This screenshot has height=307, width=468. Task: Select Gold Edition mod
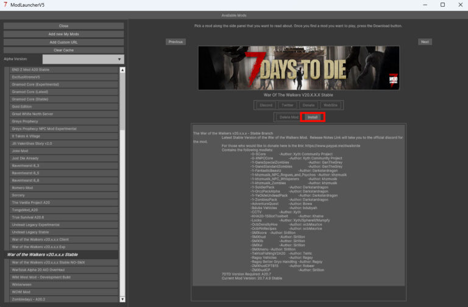coord(64,106)
